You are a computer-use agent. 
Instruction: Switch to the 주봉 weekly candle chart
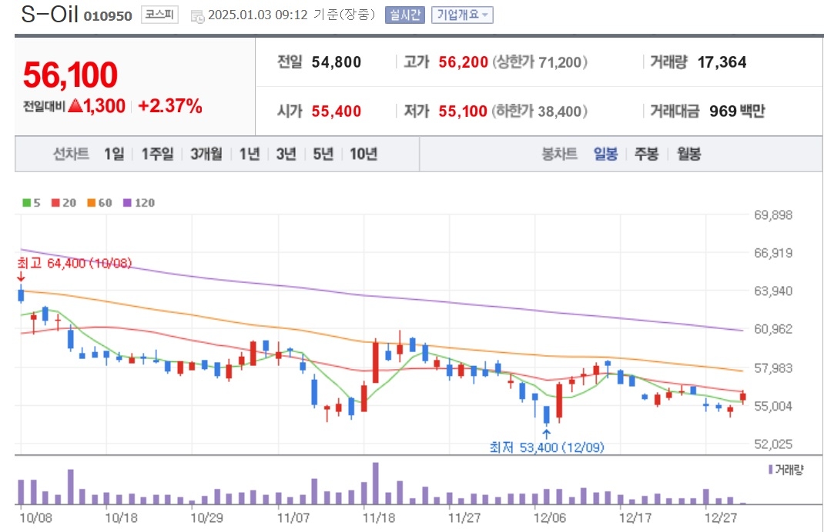[646, 154]
